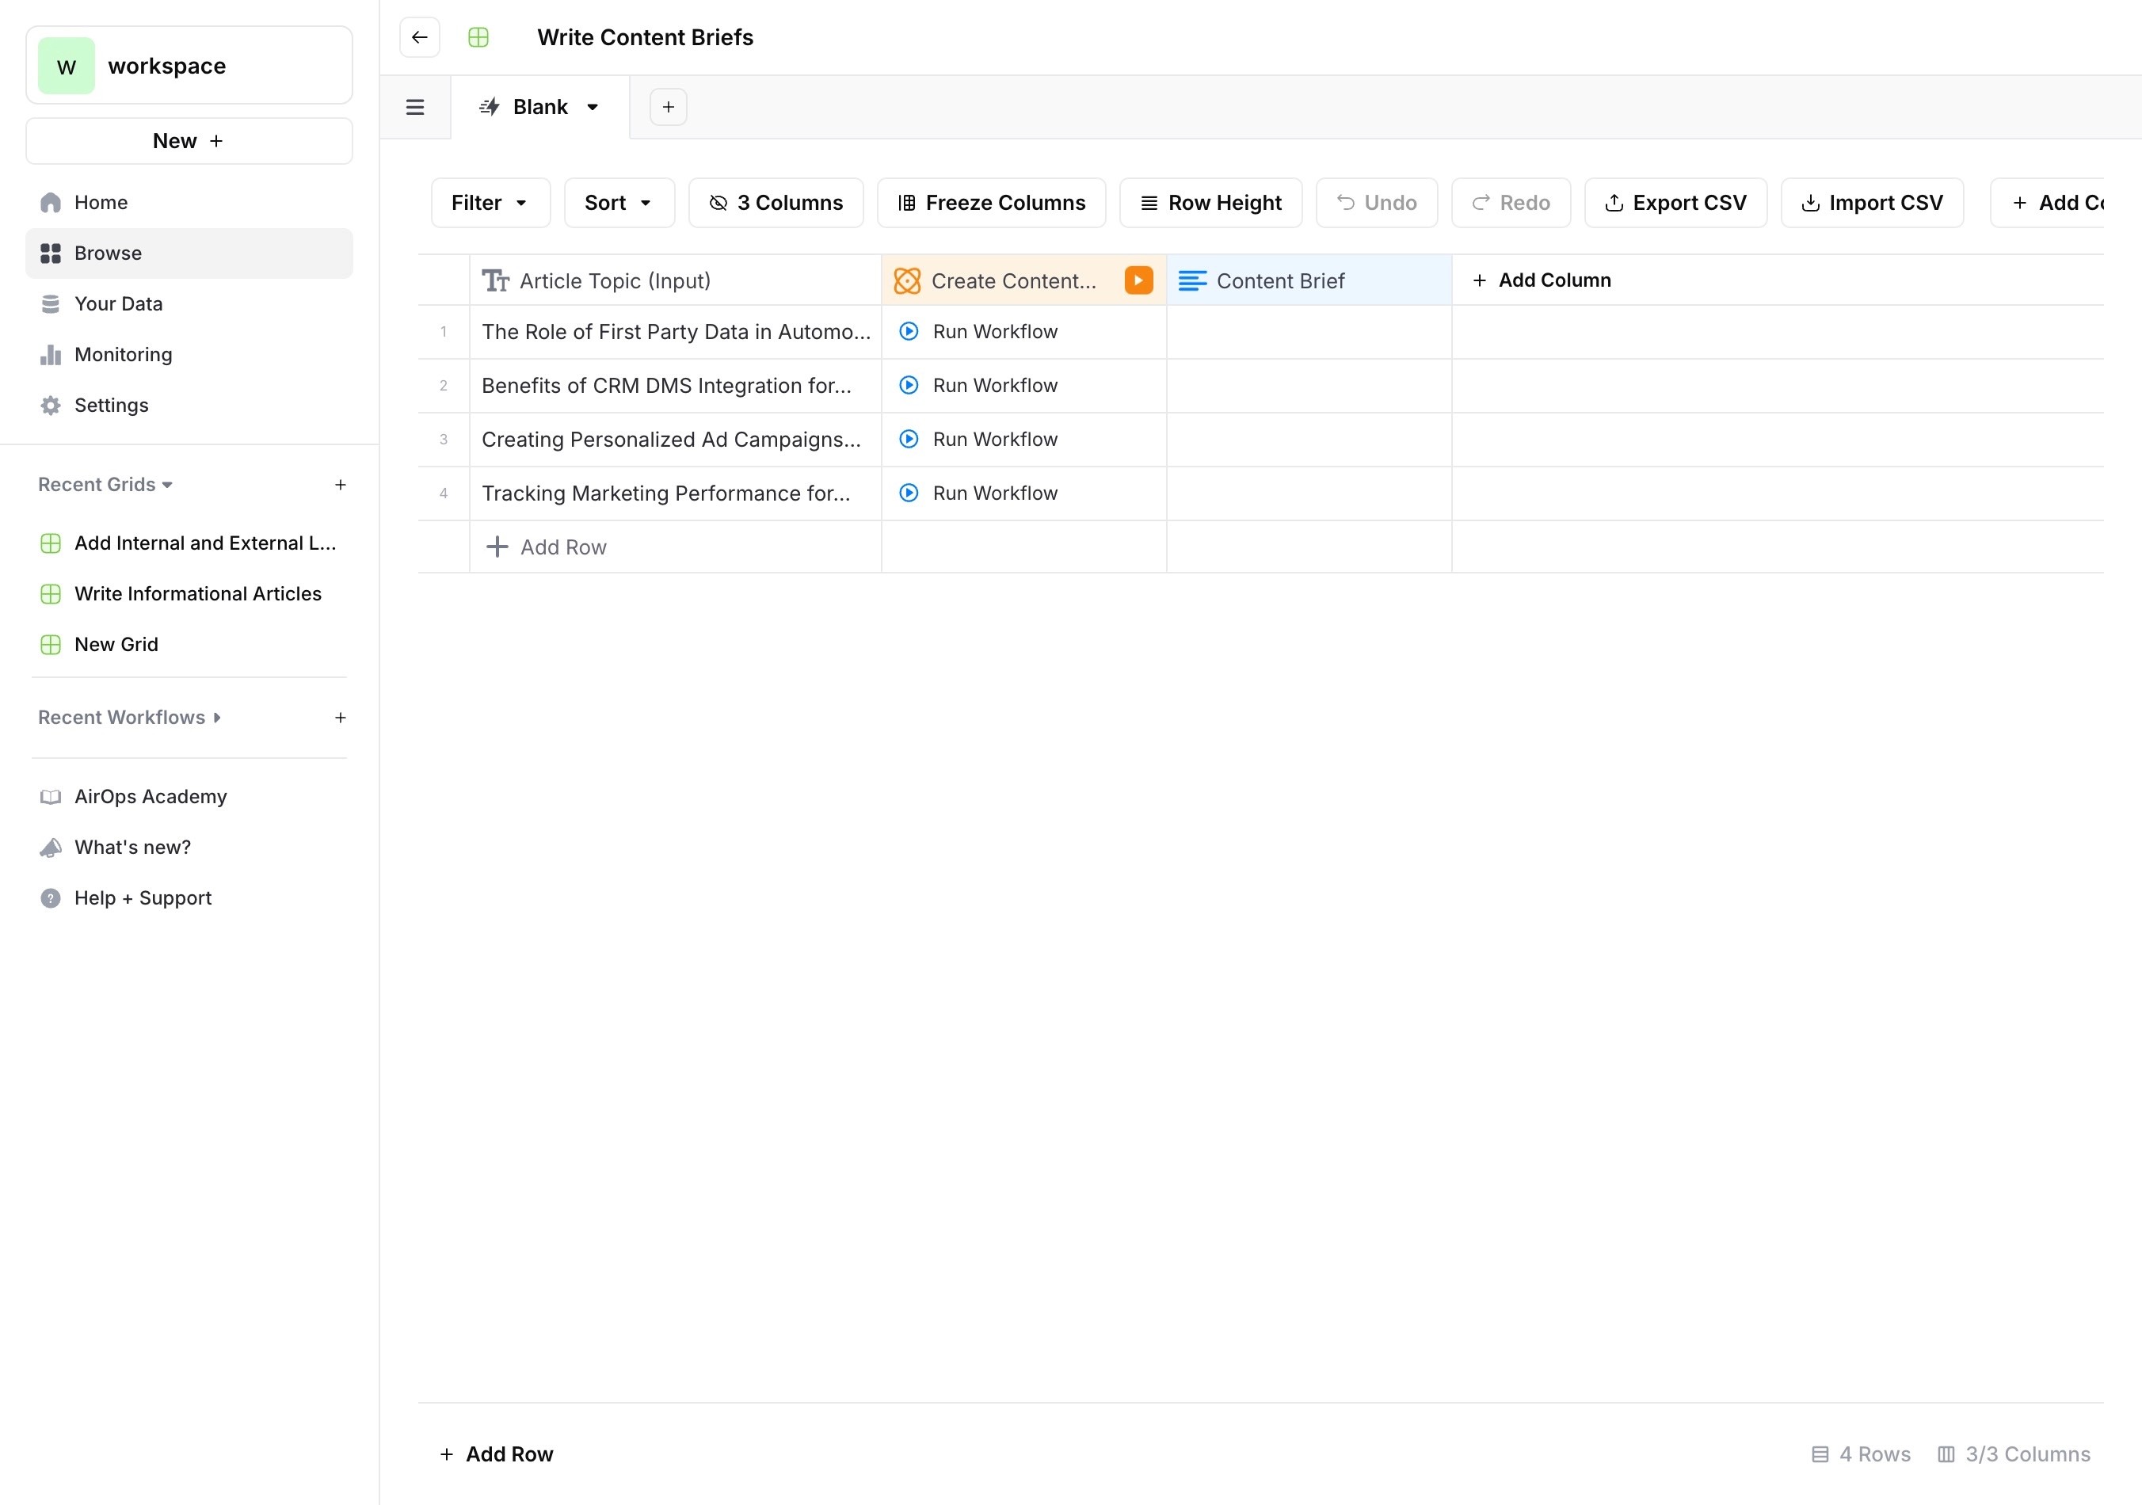Click the hamburger menu icon beside Blank tab
Screen dimensions: 2142x1505
coord(415,107)
